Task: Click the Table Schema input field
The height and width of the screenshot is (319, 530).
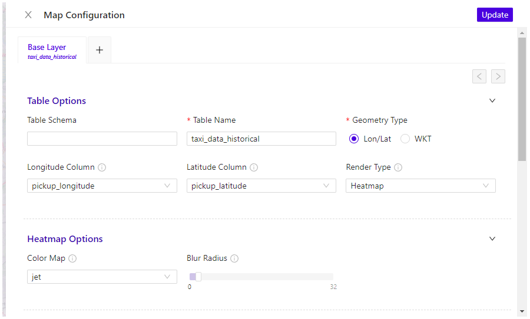Action: pyautogui.click(x=102, y=139)
